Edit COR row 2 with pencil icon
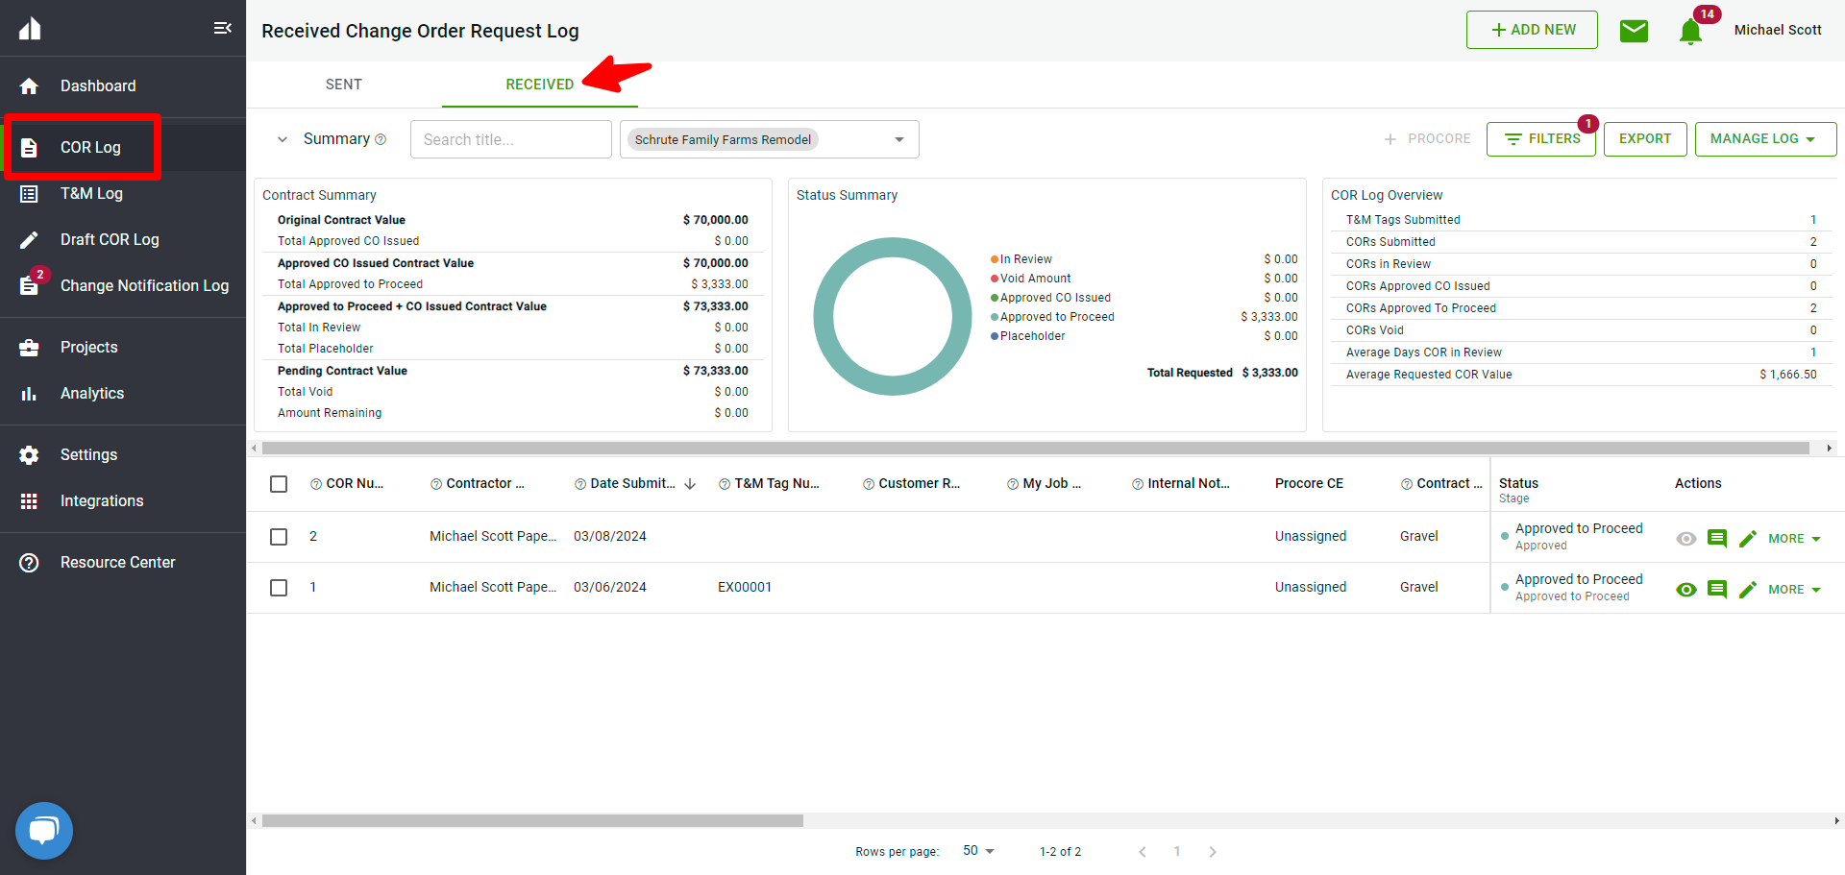 coord(1748,538)
